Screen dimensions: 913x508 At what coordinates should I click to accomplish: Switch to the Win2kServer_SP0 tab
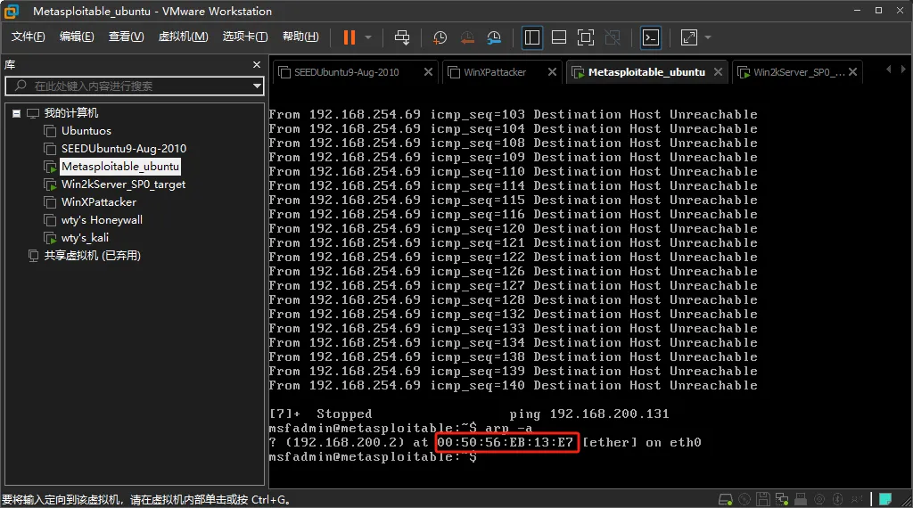[x=799, y=72]
